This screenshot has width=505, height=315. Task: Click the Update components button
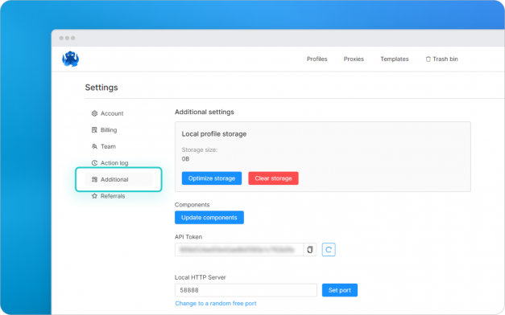[x=209, y=218]
